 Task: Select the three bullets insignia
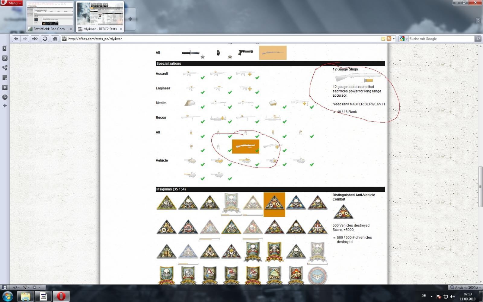pos(167,251)
